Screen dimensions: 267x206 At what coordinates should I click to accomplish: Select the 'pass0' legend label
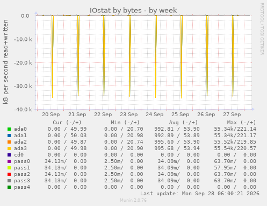click(22, 161)
